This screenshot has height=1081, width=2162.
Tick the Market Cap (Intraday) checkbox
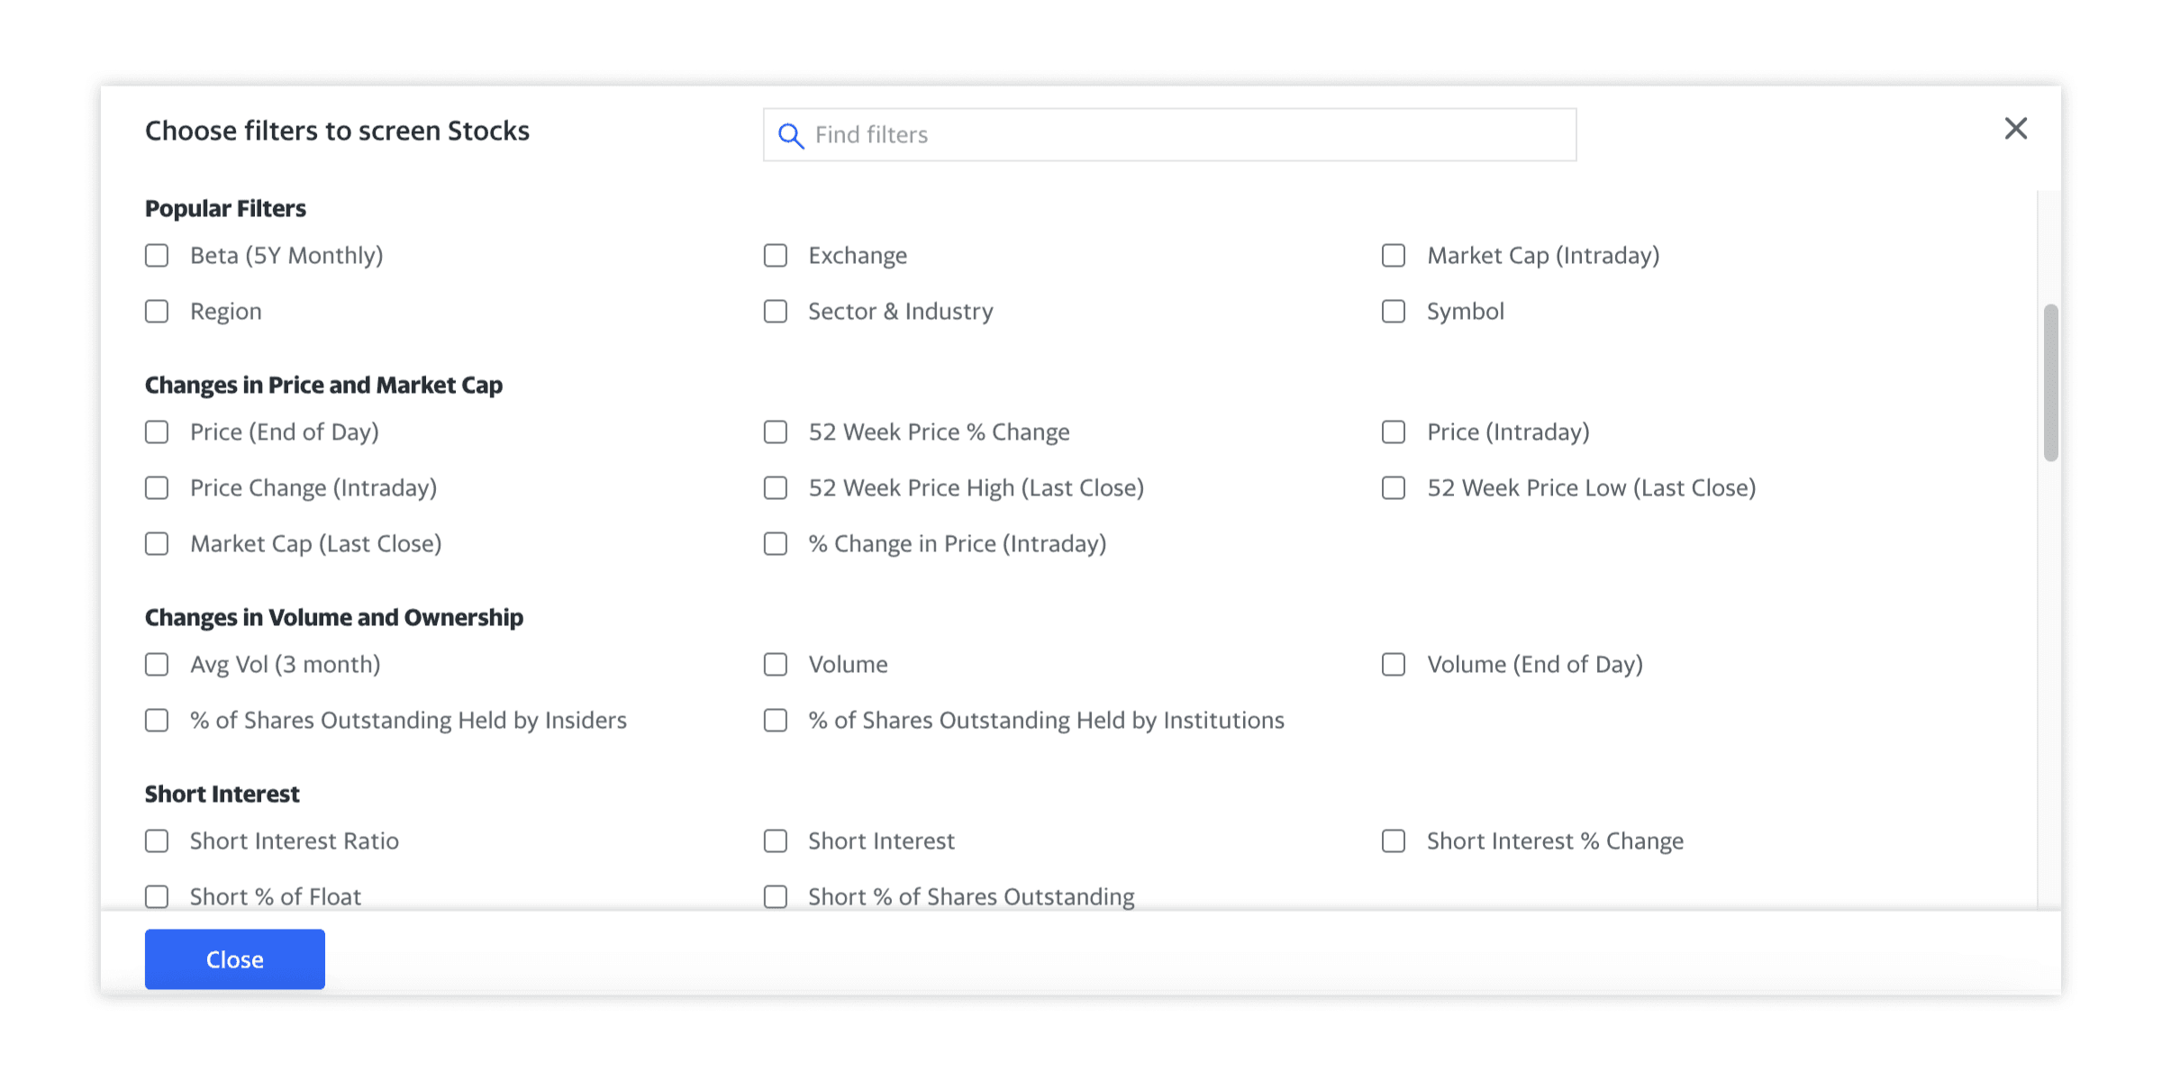tap(1393, 256)
